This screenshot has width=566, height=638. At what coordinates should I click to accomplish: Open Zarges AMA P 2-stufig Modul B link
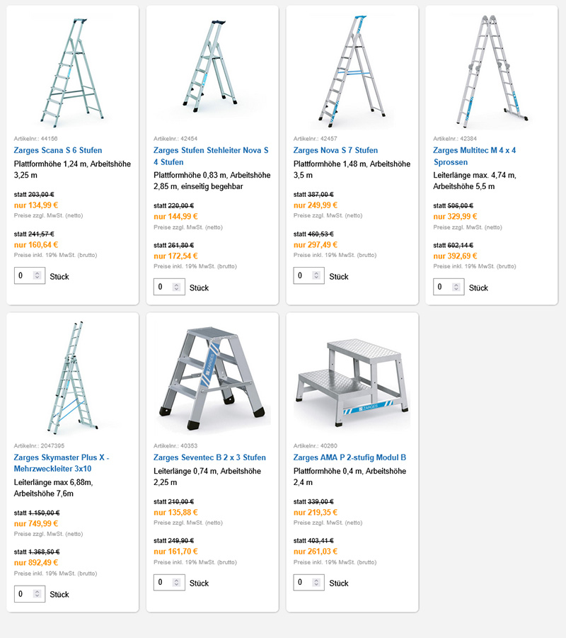point(350,457)
